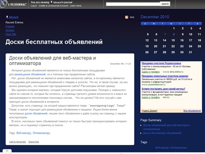The width and height of the screenshot is (205, 154).
Task: Open the December 2010 calendar heading
Action: [x=155, y=17]
